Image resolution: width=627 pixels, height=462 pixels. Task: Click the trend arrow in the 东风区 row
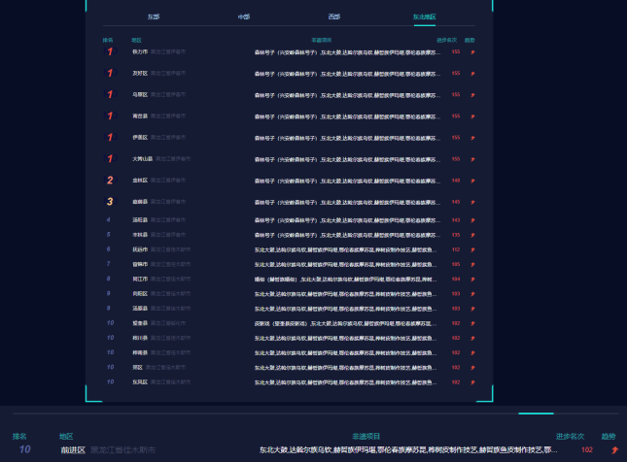tap(472, 382)
